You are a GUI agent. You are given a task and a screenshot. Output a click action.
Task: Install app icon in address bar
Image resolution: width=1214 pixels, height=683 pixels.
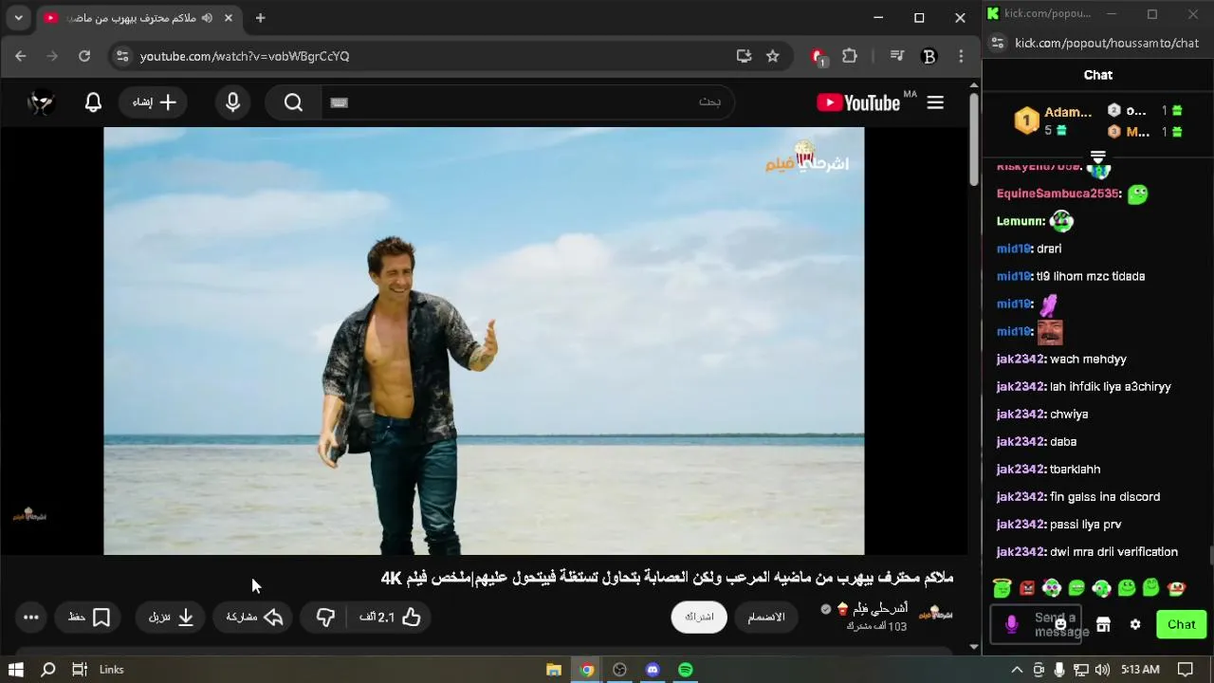[x=744, y=56]
